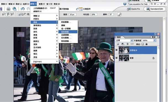Expand the Digimarc submenu

44,61
